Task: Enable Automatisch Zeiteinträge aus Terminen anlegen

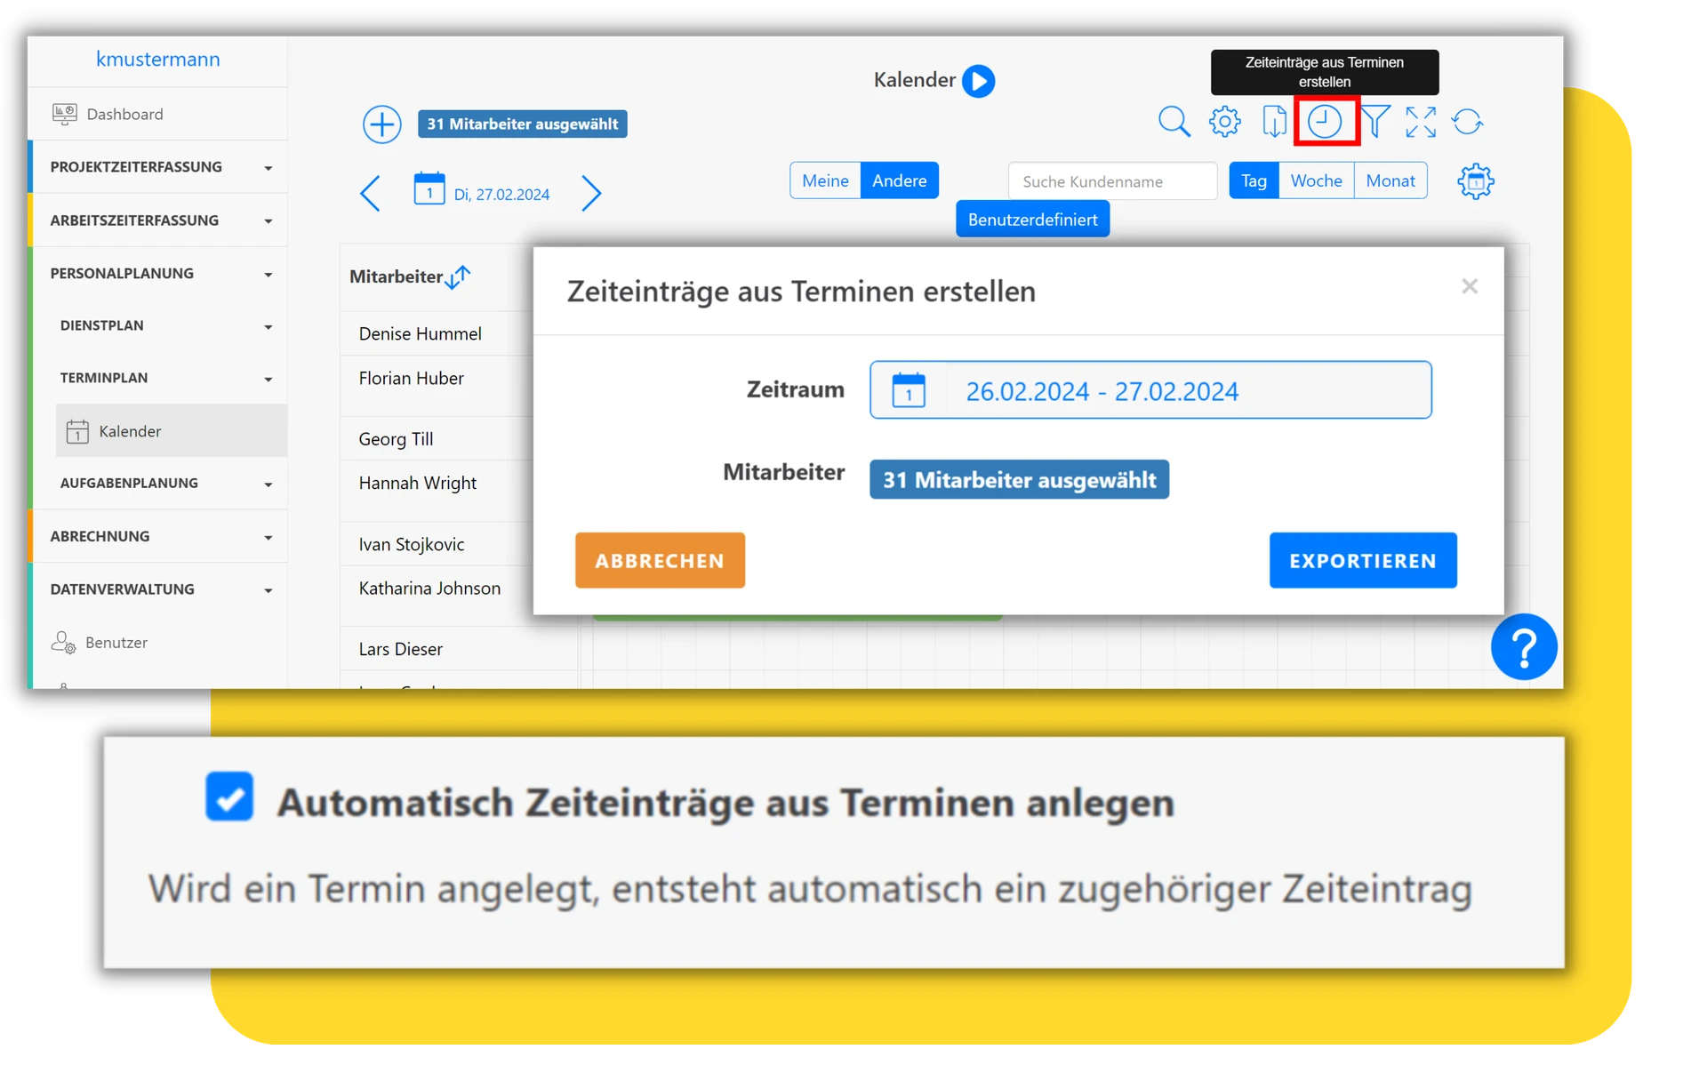Action: (229, 797)
